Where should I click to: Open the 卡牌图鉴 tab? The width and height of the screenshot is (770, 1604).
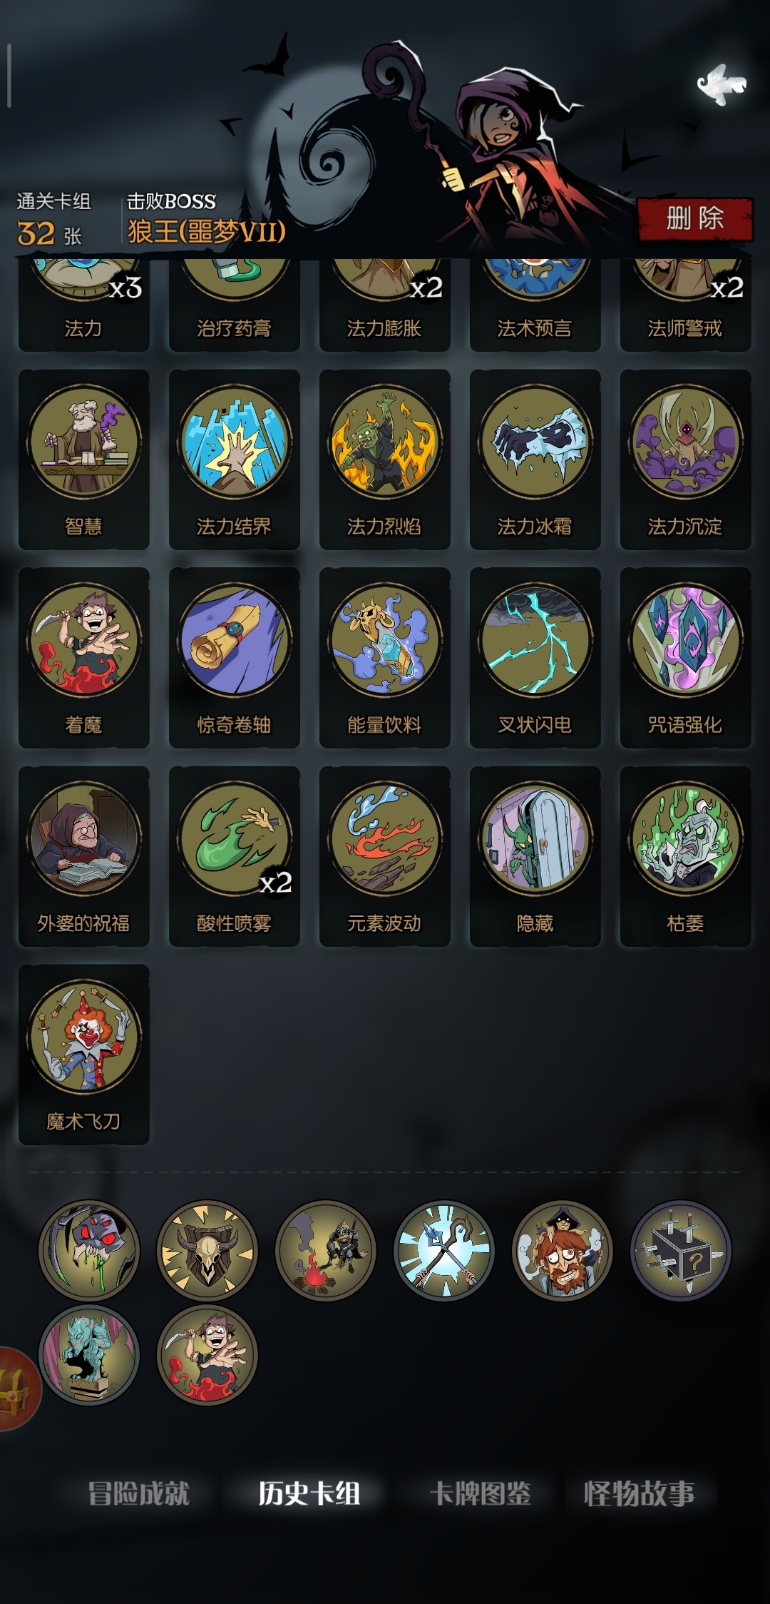tap(481, 1493)
